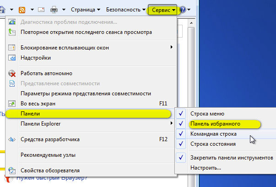Uncheck Закрепить панели инструментов
This screenshot has width=276, height=187.
(232, 157)
